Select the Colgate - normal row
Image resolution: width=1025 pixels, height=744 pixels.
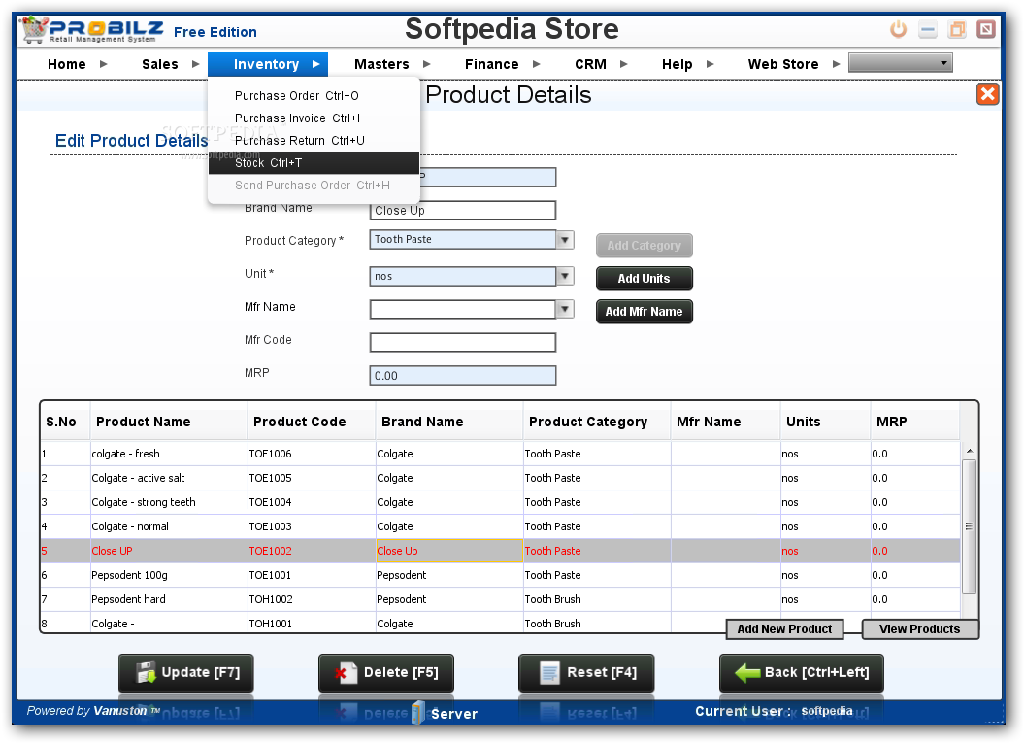click(500, 526)
